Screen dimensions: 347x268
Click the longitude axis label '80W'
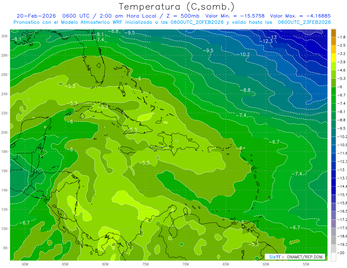tap(105, 265)
